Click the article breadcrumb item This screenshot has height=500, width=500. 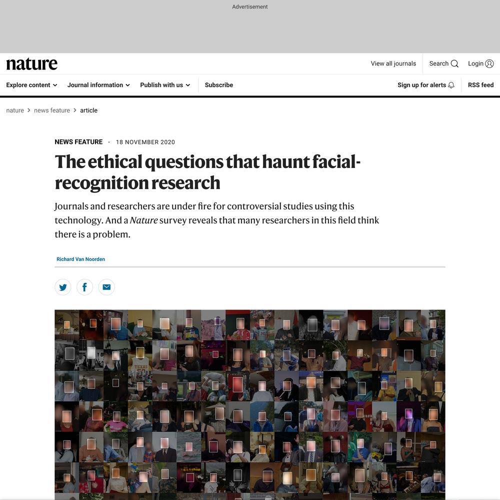click(88, 110)
